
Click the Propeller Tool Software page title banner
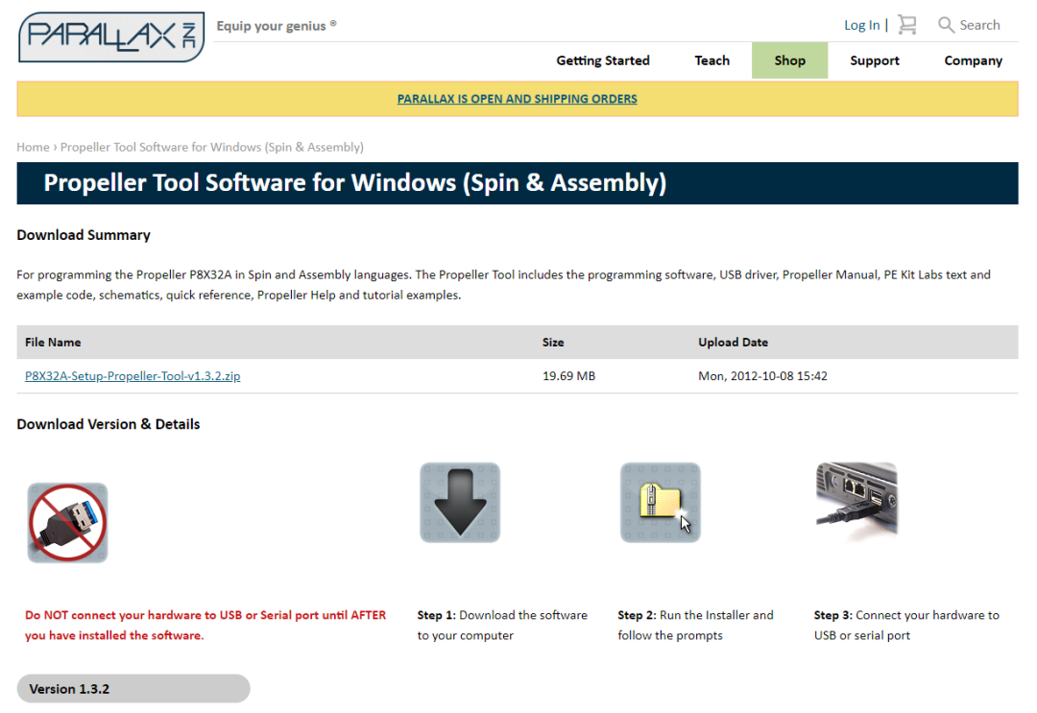tap(518, 183)
